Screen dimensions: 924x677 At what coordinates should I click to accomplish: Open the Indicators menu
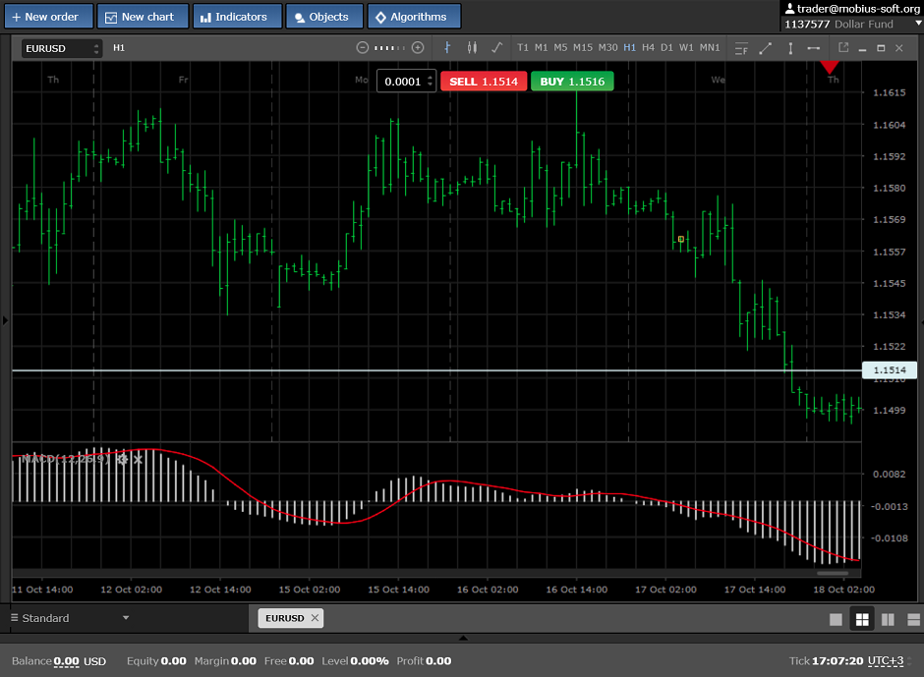click(238, 17)
